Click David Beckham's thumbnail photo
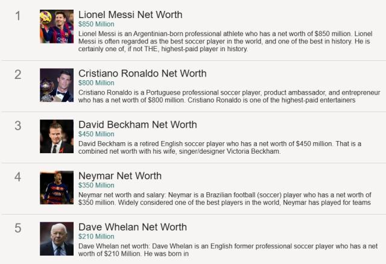The height and width of the screenshot is (264, 386). tap(57, 136)
